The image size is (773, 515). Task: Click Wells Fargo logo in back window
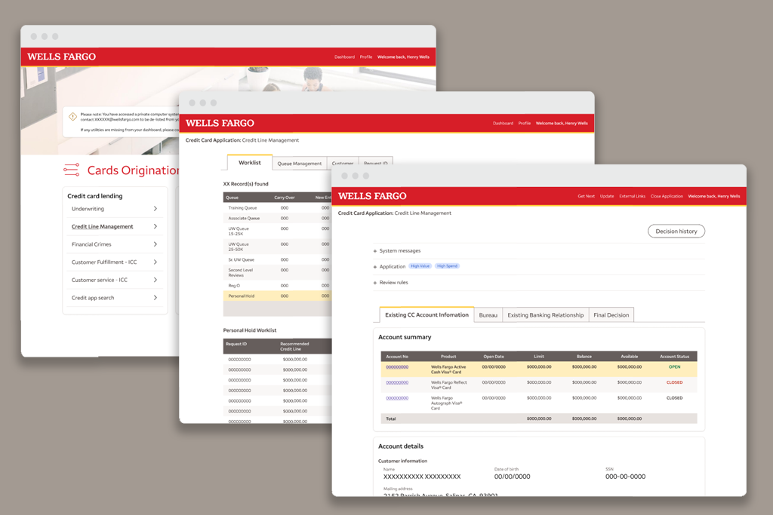point(61,57)
